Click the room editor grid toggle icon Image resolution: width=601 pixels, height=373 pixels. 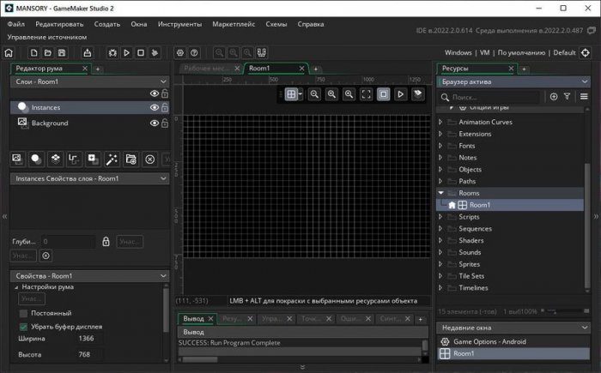[293, 94]
